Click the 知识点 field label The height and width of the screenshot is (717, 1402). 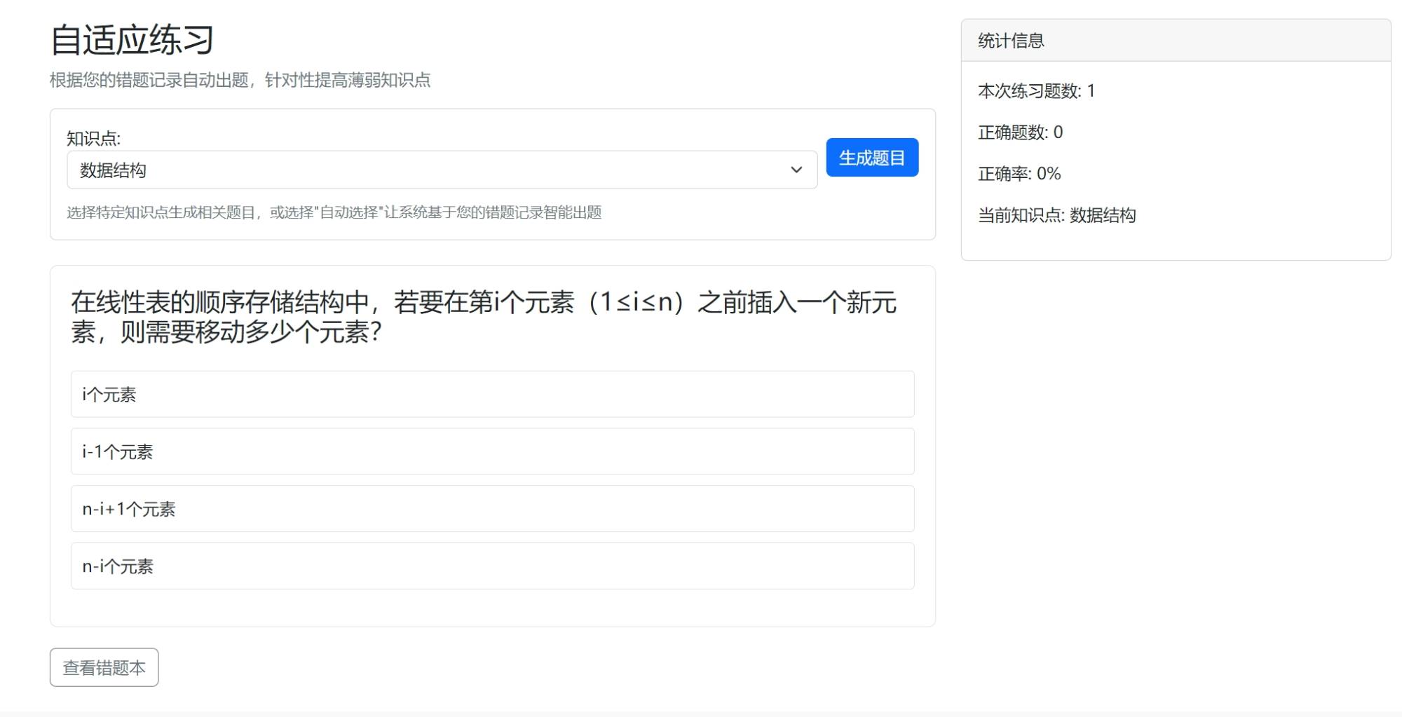93,139
